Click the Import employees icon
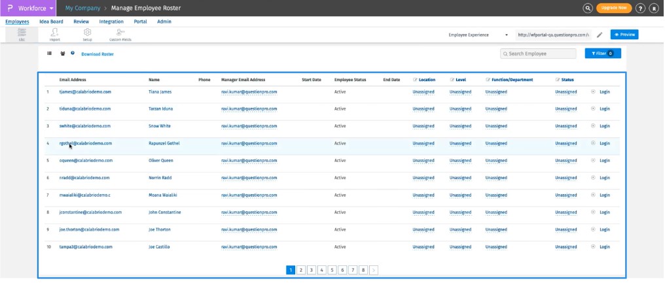The width and height of the screenshot is (665, 283). point(55,34)
